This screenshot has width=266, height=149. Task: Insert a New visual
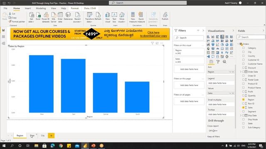point(108,17)
